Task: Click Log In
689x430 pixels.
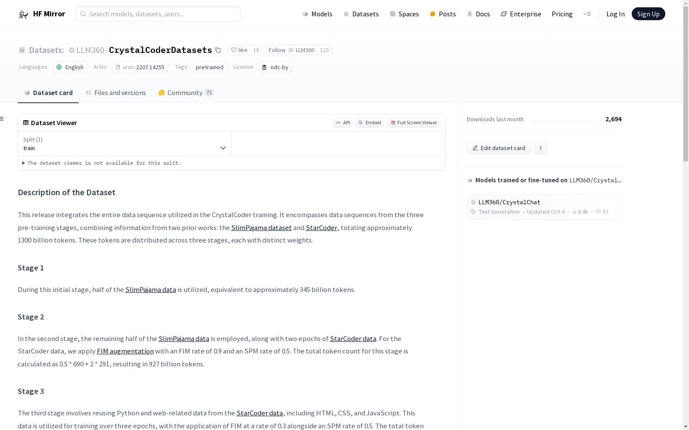Action: (x=615, y=14)
